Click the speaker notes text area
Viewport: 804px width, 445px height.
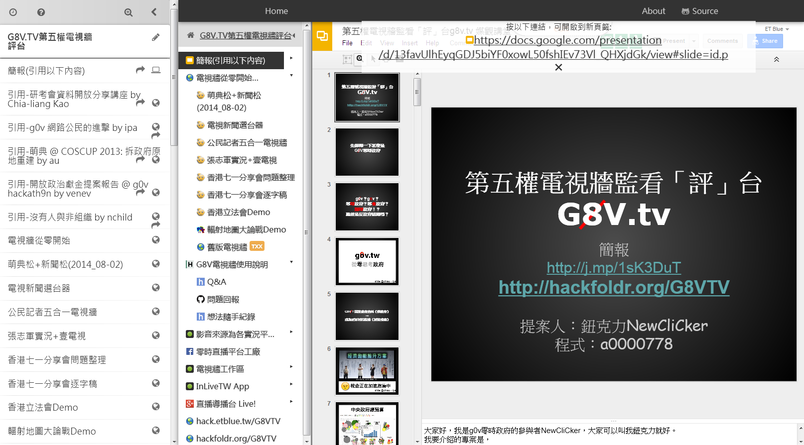click(609, 435)
